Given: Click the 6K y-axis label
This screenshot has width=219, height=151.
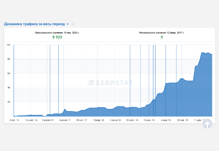Looking at the screenshot, I should (x=9, y=73).
